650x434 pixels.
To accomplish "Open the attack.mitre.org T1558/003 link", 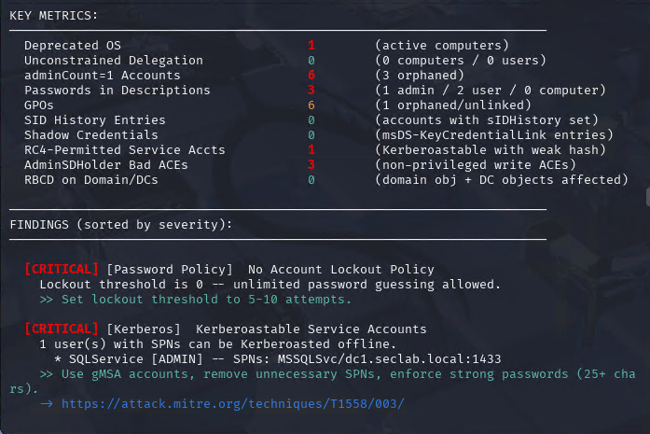I will pos(232,404).
